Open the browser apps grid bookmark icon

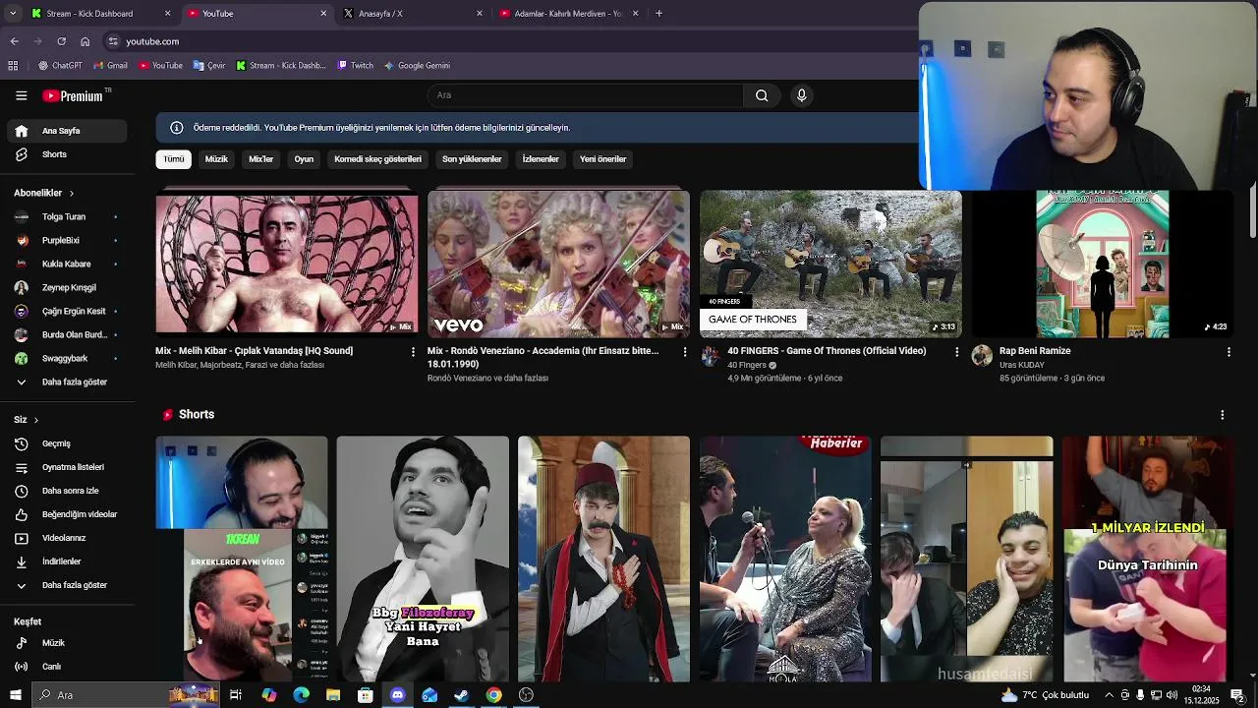pos(13,66)
